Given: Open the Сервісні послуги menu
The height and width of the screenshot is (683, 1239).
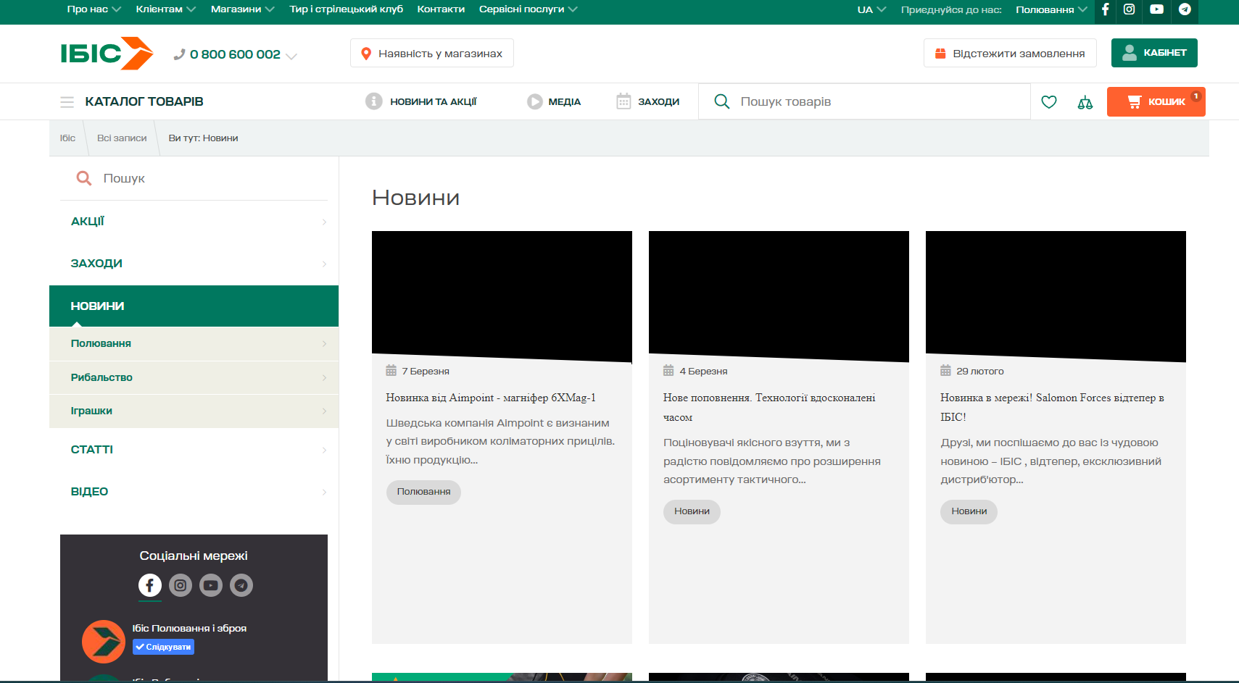Looking at the screenshot, I should 528,9.
